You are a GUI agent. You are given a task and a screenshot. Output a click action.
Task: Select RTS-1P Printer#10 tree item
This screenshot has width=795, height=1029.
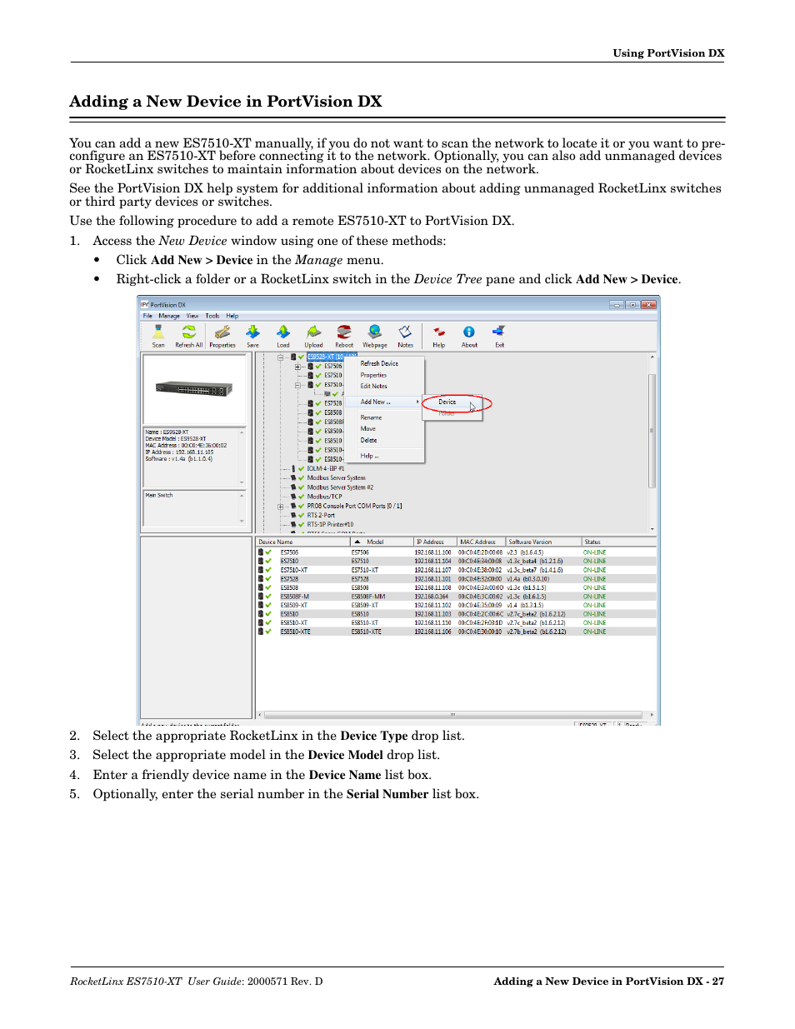click(330, 524)
